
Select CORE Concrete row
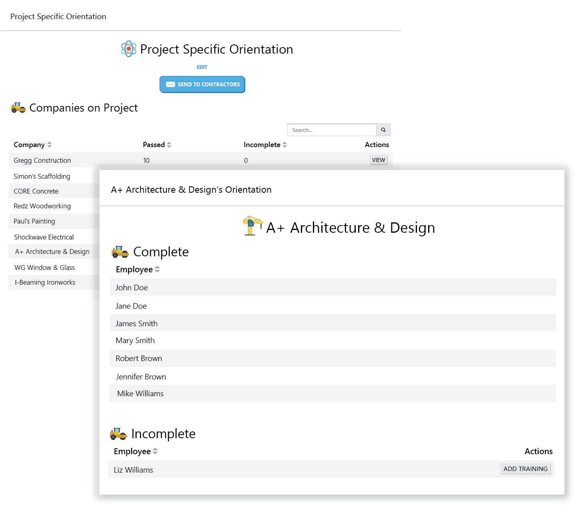tap(54, 191)
